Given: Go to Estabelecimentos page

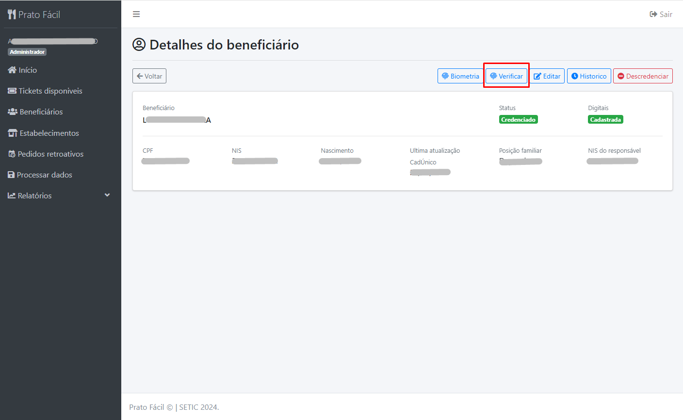Looking at the screenshot, I should [x=49, y=133].
